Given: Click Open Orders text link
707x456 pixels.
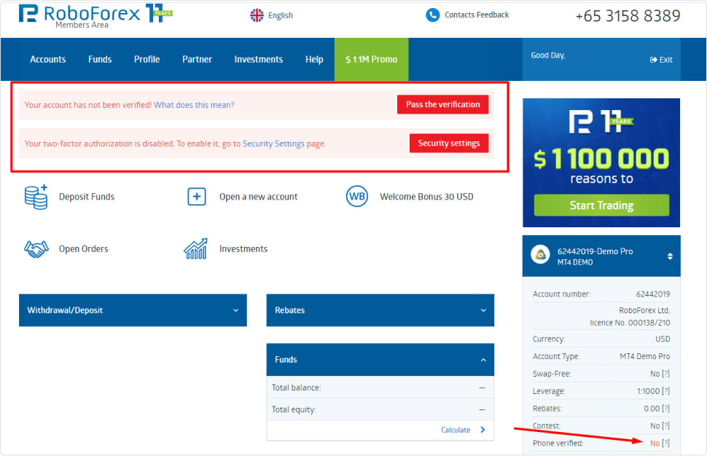Looking at the screenshot, I should click(83, 248).
